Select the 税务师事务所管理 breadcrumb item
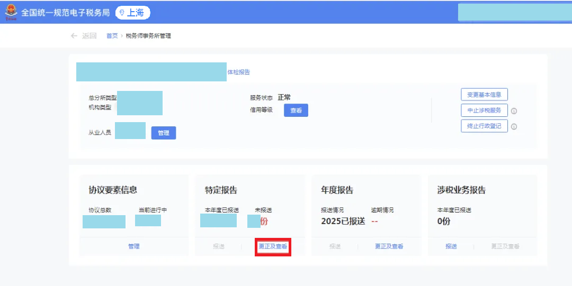Screen dimensions: 572x286 click(148, 36)
